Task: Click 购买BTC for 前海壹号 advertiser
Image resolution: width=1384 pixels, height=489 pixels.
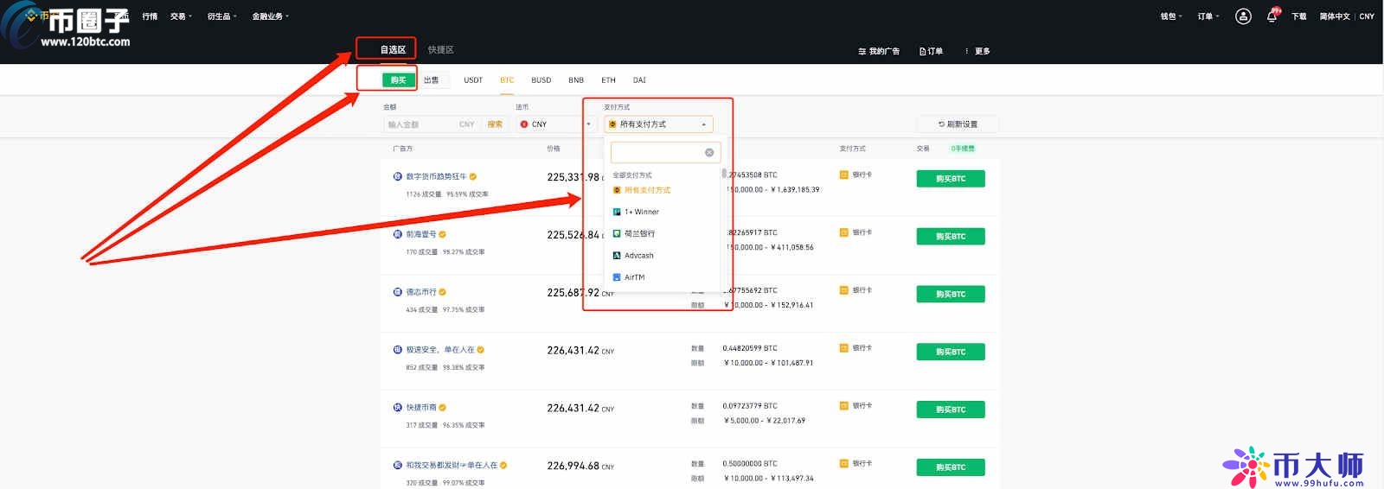Action: tap(950, 237)
